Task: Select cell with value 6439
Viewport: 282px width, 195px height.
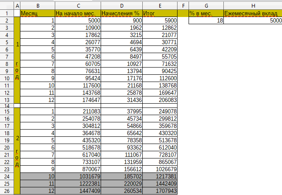Action: pyautogui.click(x=122, y=49)
